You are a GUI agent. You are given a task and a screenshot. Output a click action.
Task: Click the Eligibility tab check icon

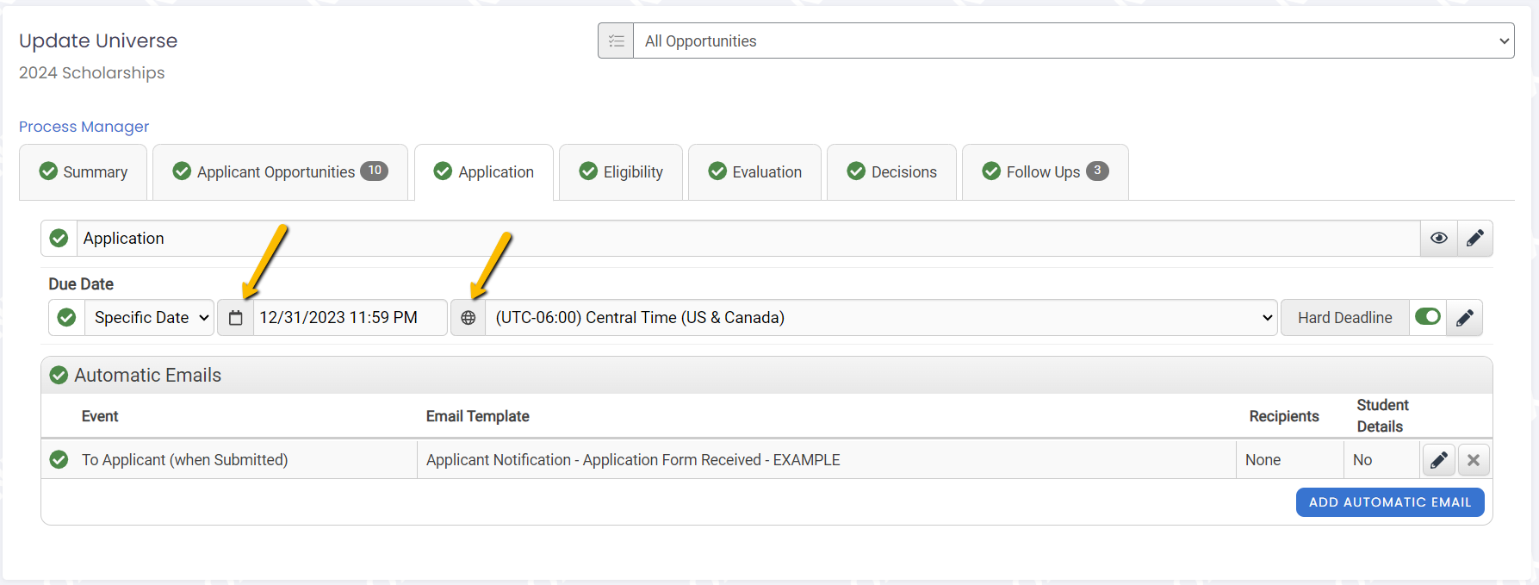click(588, 171)
